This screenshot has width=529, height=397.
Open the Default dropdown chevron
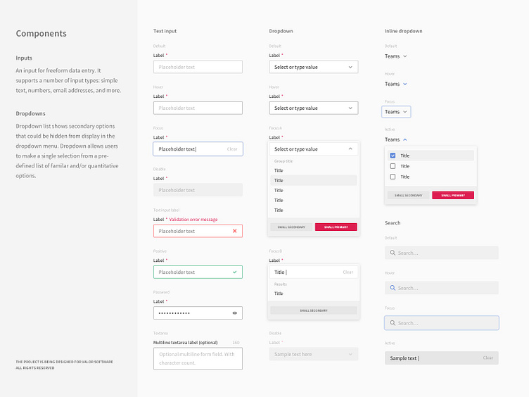350,67
